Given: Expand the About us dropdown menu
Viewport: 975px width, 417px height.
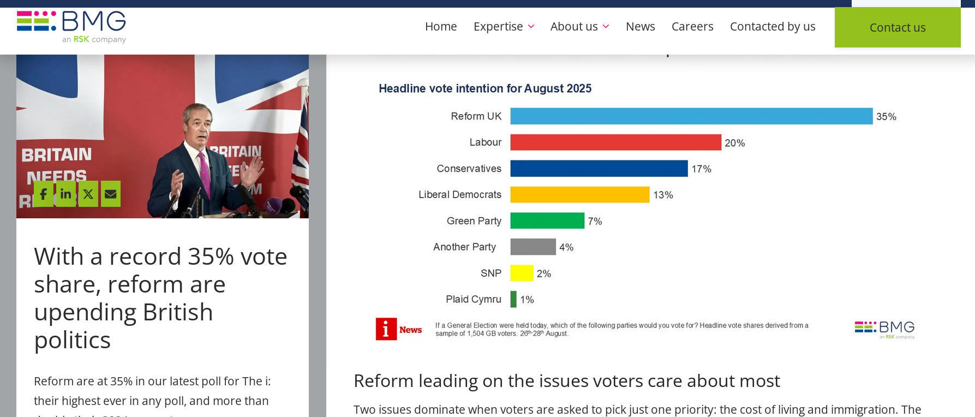Looking at the screenshot, I should [579, 26].
